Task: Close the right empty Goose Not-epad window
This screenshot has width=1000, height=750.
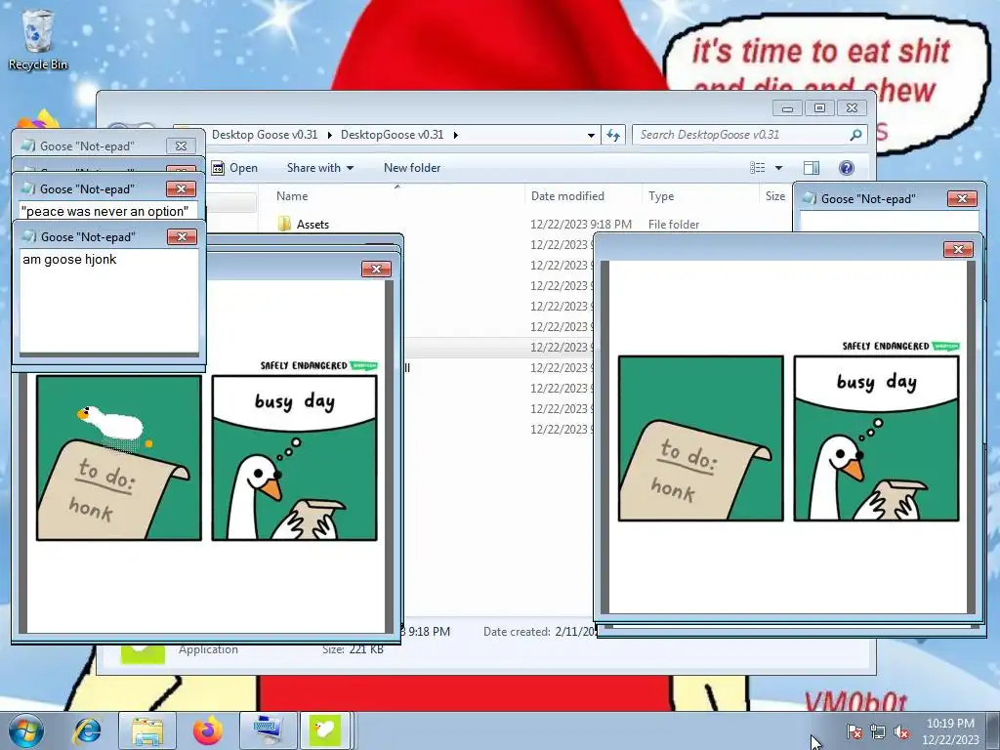Action: pos(962,199)
